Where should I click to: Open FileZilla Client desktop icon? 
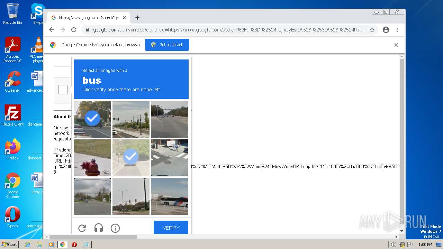click(x=12, y=115)
